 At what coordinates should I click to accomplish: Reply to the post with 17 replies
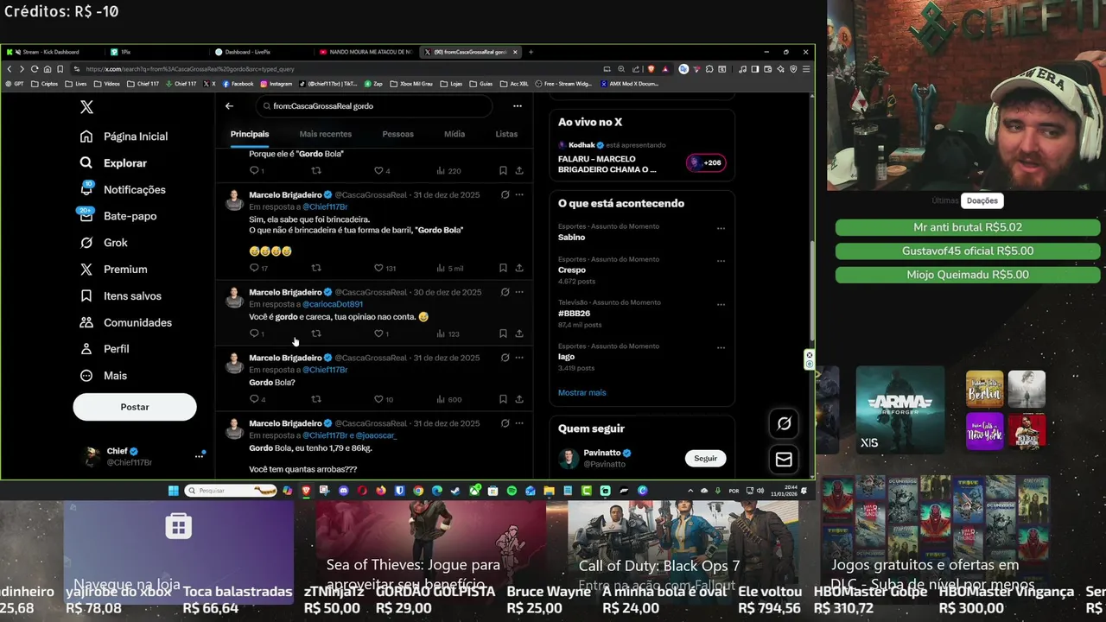point(258,268)
